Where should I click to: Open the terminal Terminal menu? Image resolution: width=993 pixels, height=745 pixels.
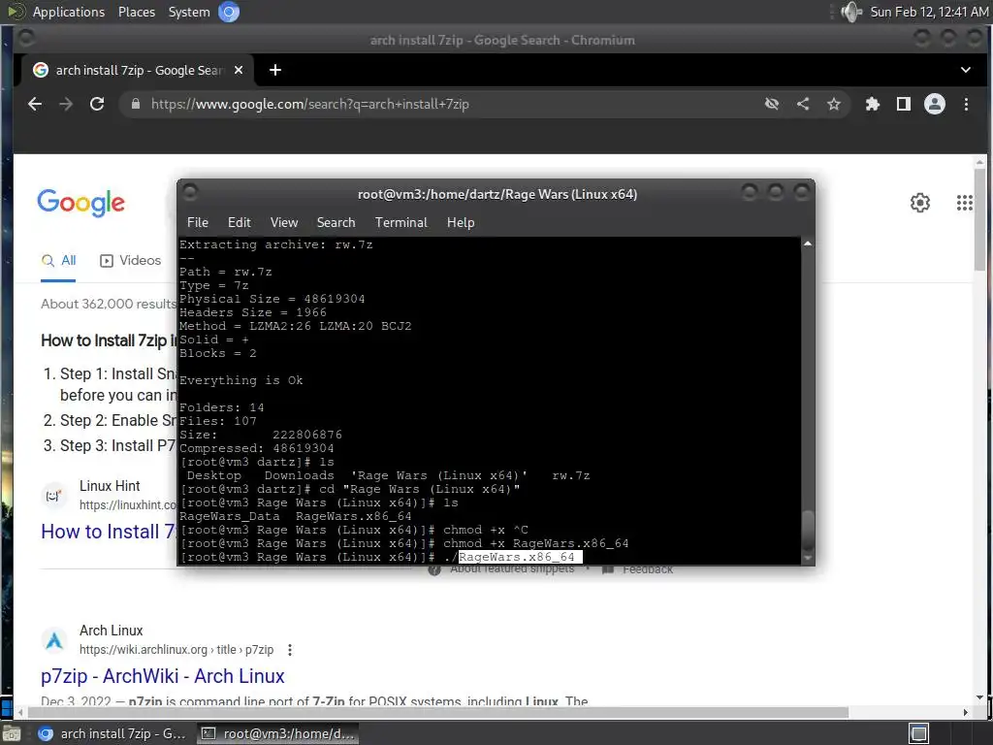pos(400,222)
